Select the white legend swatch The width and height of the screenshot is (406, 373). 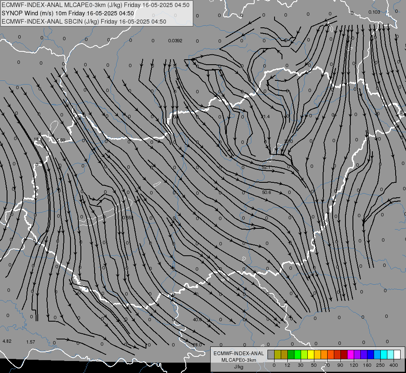(397, 354)
